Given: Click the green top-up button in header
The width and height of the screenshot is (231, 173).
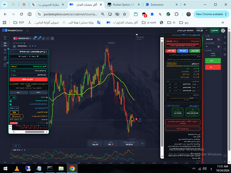Looking at the screenshot, I should [x=215, y=30].
